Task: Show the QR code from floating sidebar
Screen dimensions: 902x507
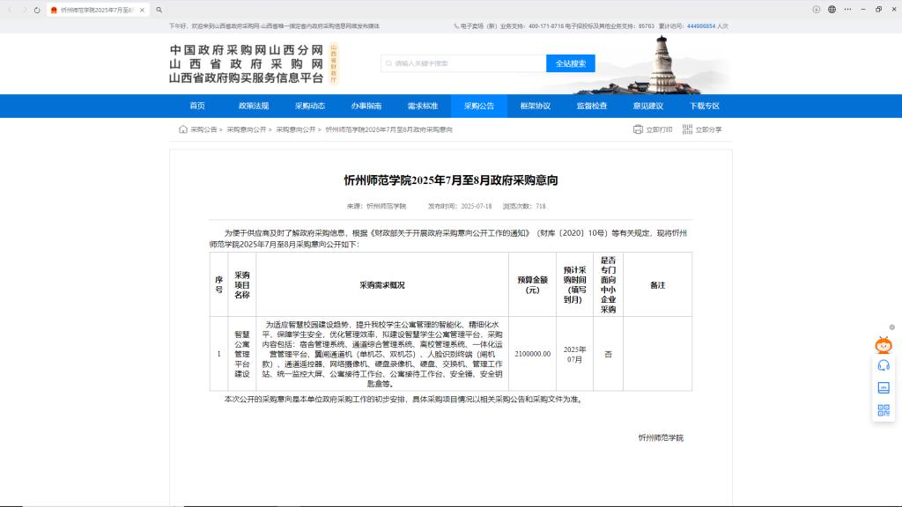Action: coord(884,410)
